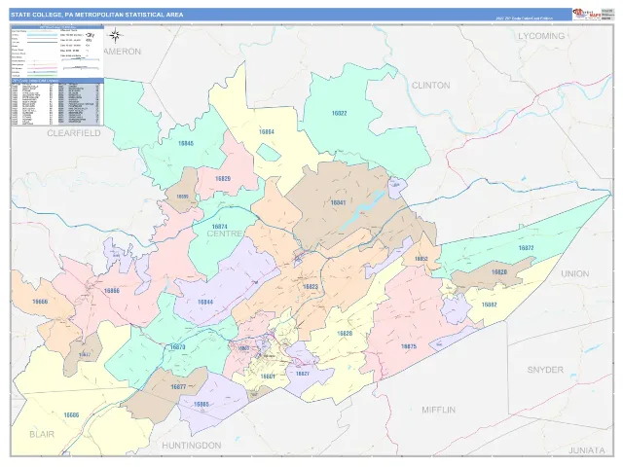Click the compass rose north indicator
The width and height of the screenshot is (623, 467).
[115, 35]
